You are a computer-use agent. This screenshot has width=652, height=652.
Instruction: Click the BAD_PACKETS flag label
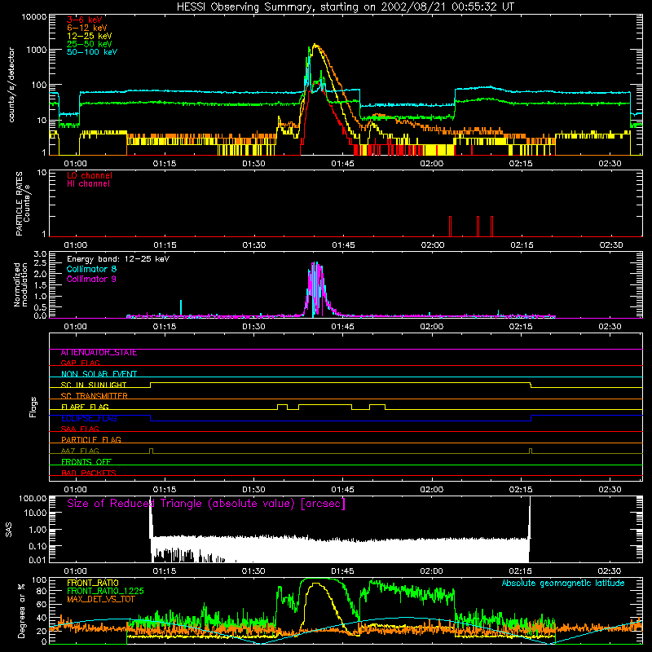[x=89, y=473]
